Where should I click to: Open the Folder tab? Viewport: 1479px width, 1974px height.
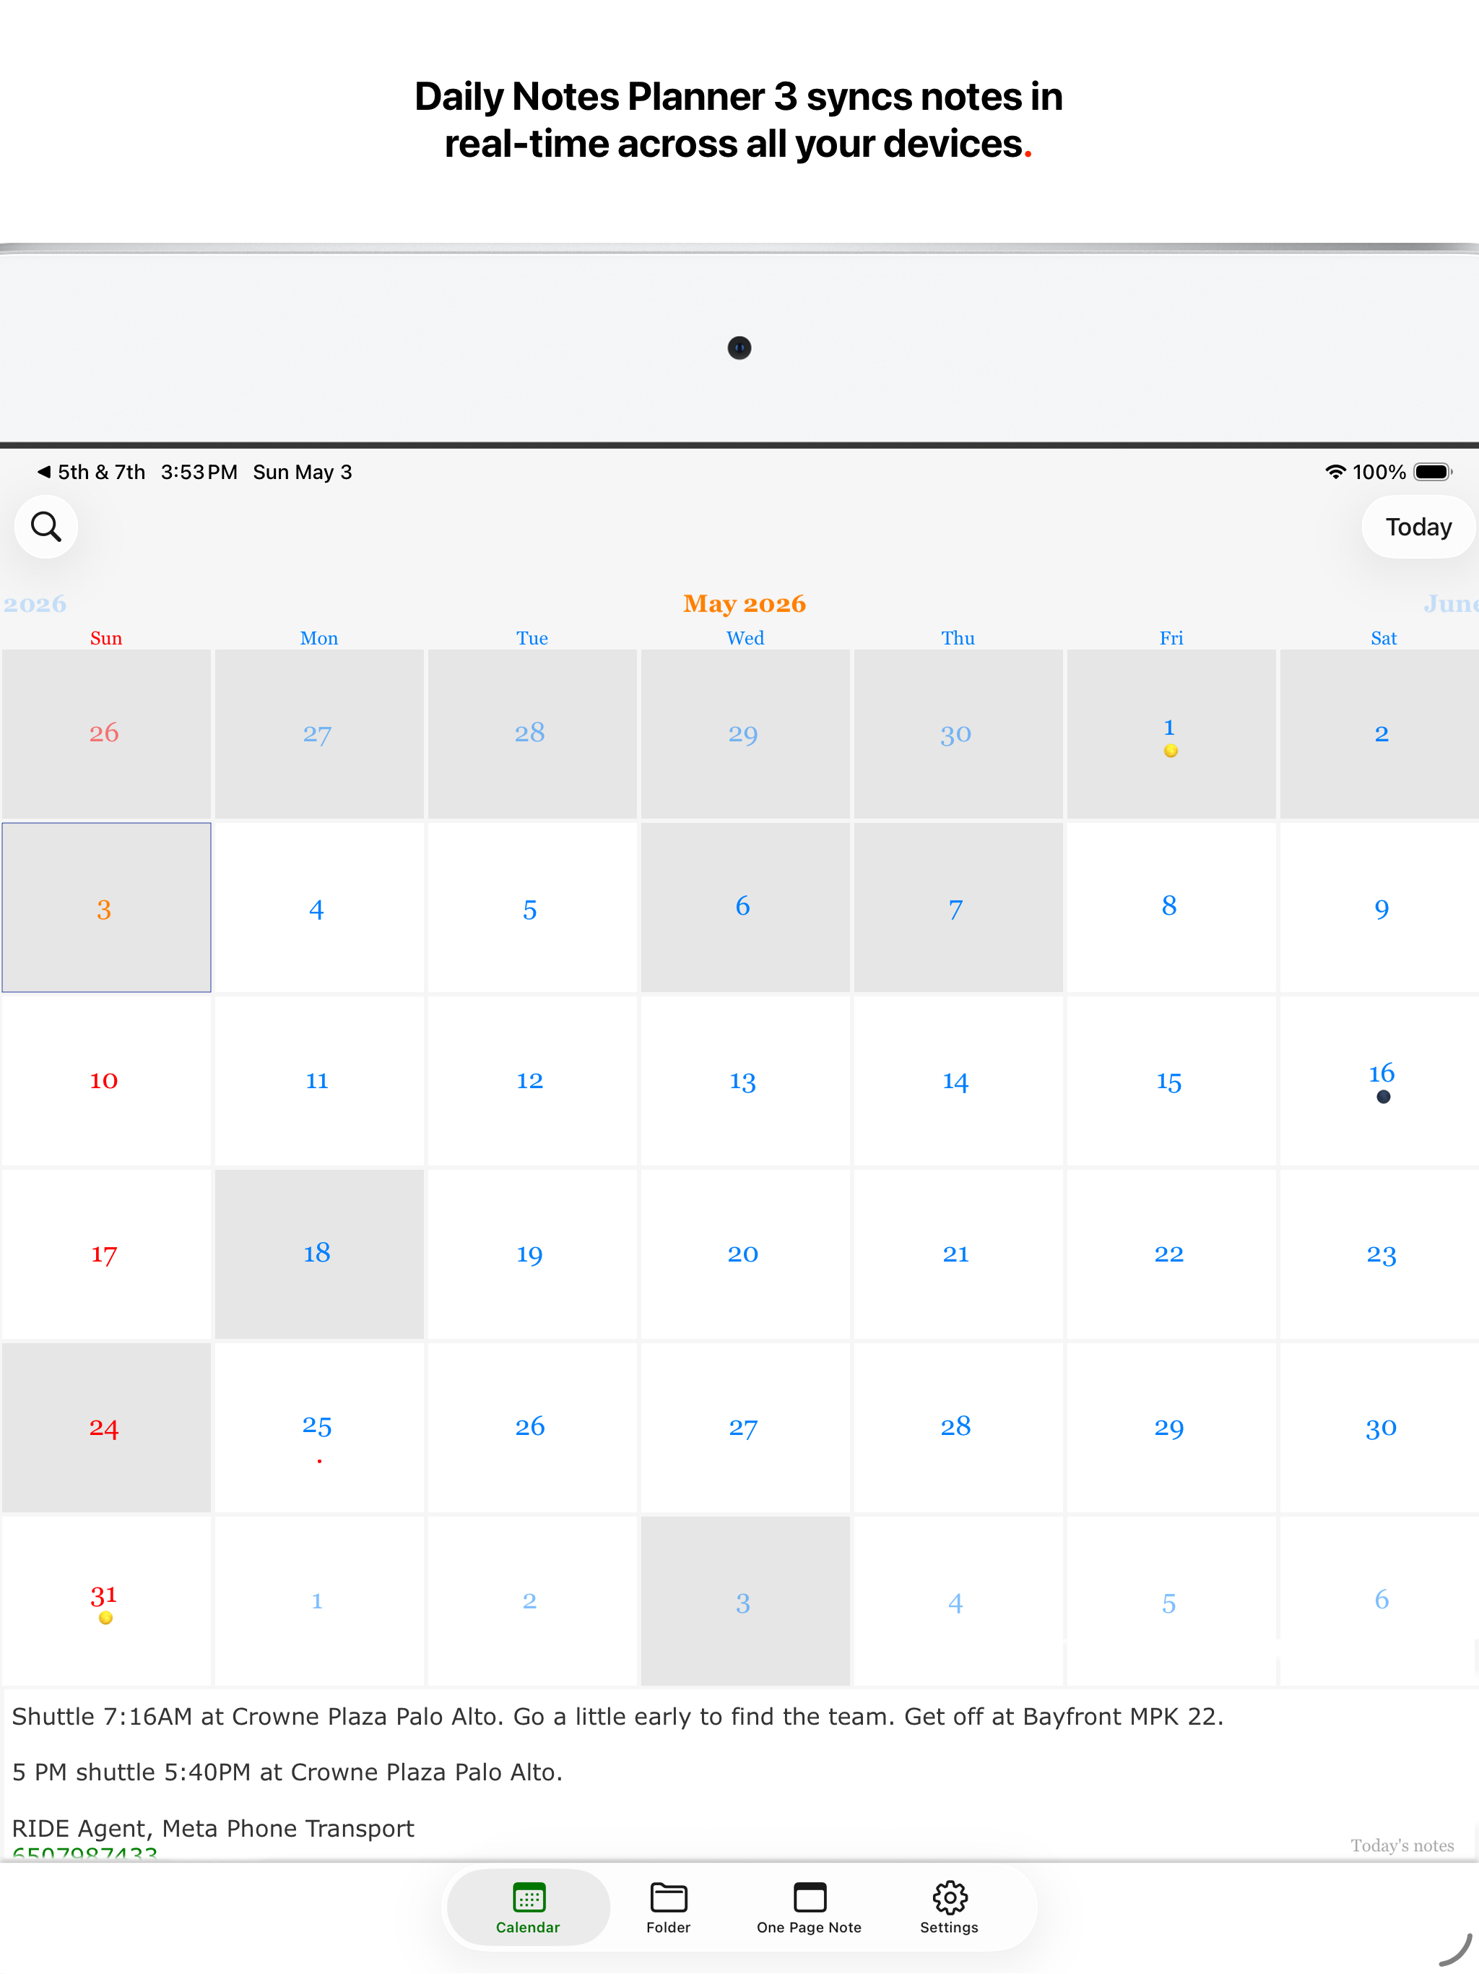click(x=668, y=1907)
